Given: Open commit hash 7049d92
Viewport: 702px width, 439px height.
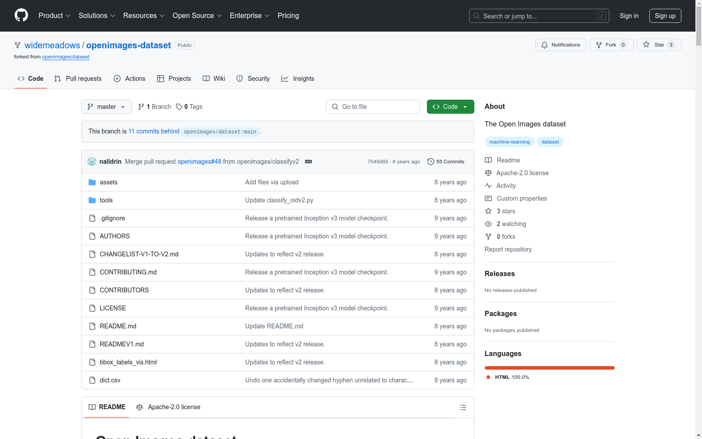Looking at the screenshot, I should click(x=378, y=162).
